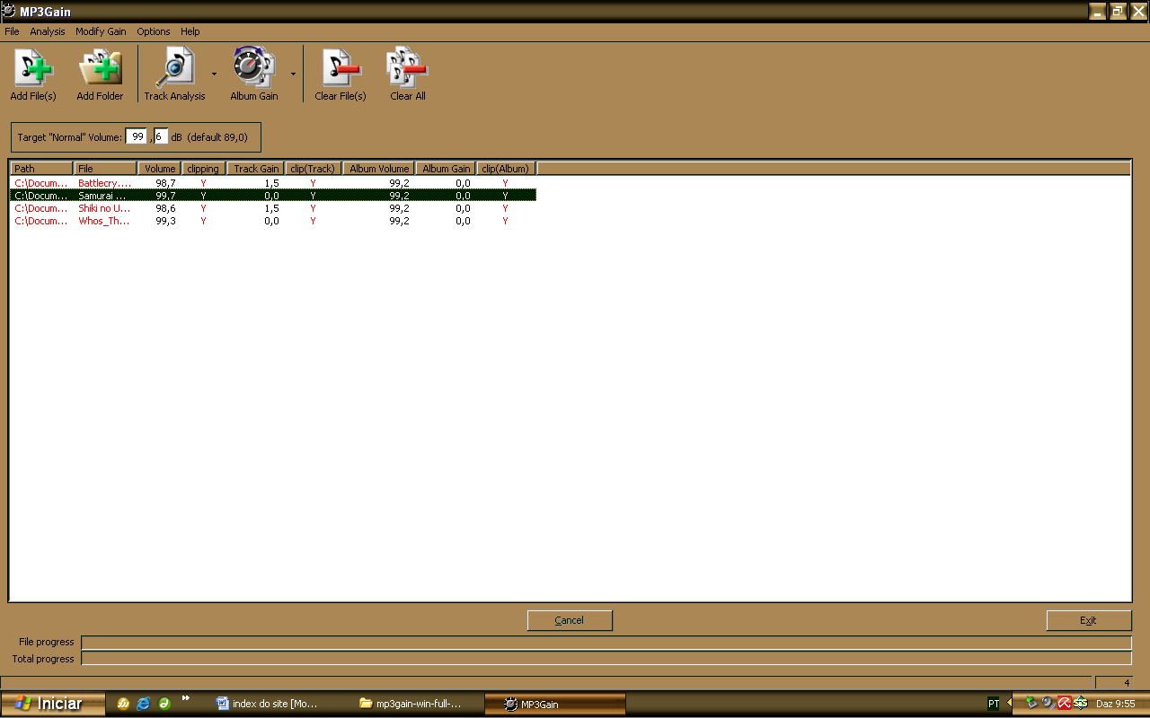The height and width of the screenshot is (718, 1150).
Task: Click the Total progress bar
Action: pyautogui.click(x=606, y=658)
